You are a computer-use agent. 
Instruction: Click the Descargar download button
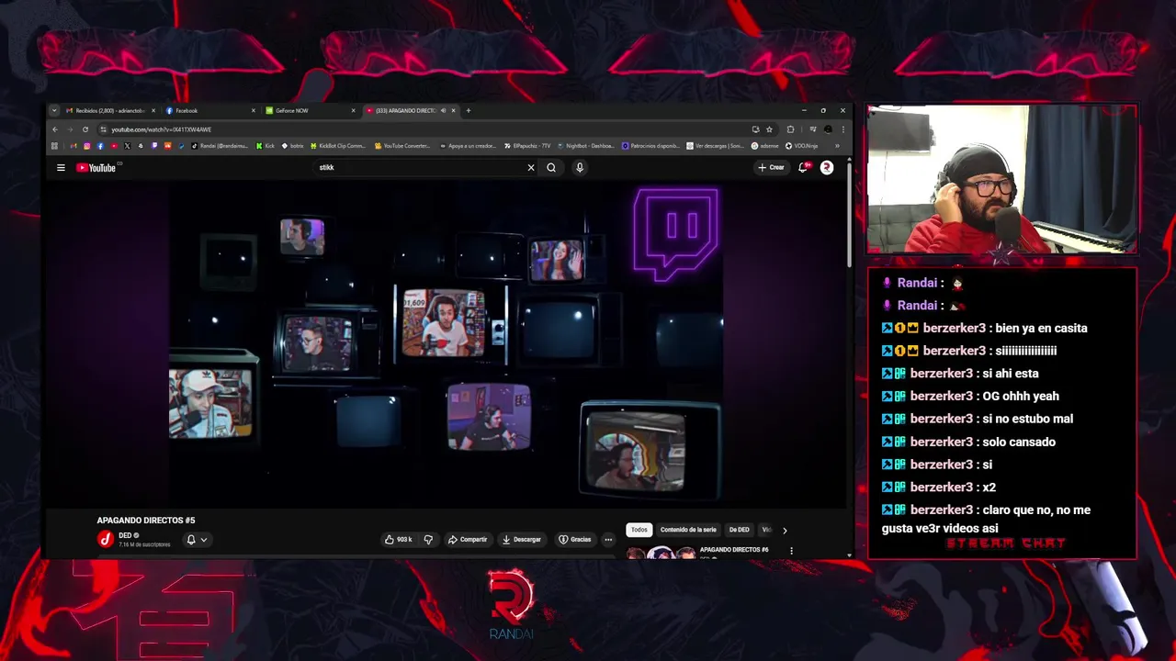(522, 539)
